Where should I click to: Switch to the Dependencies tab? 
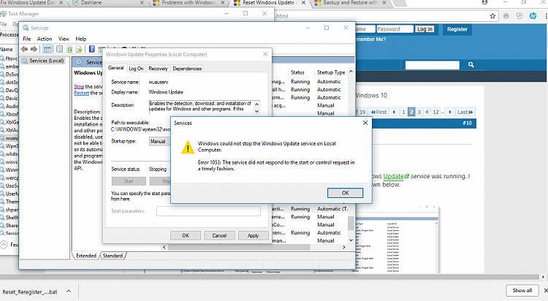pos(187,69)
